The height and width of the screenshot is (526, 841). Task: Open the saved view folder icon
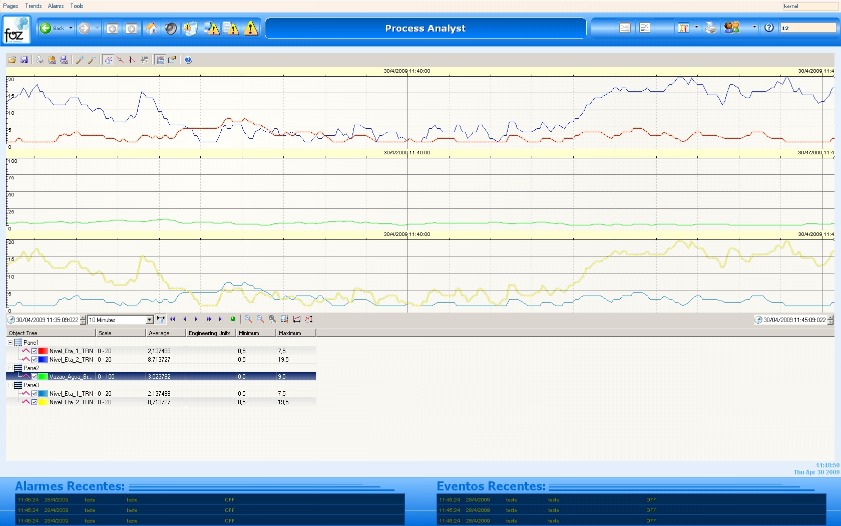point(12,60)
